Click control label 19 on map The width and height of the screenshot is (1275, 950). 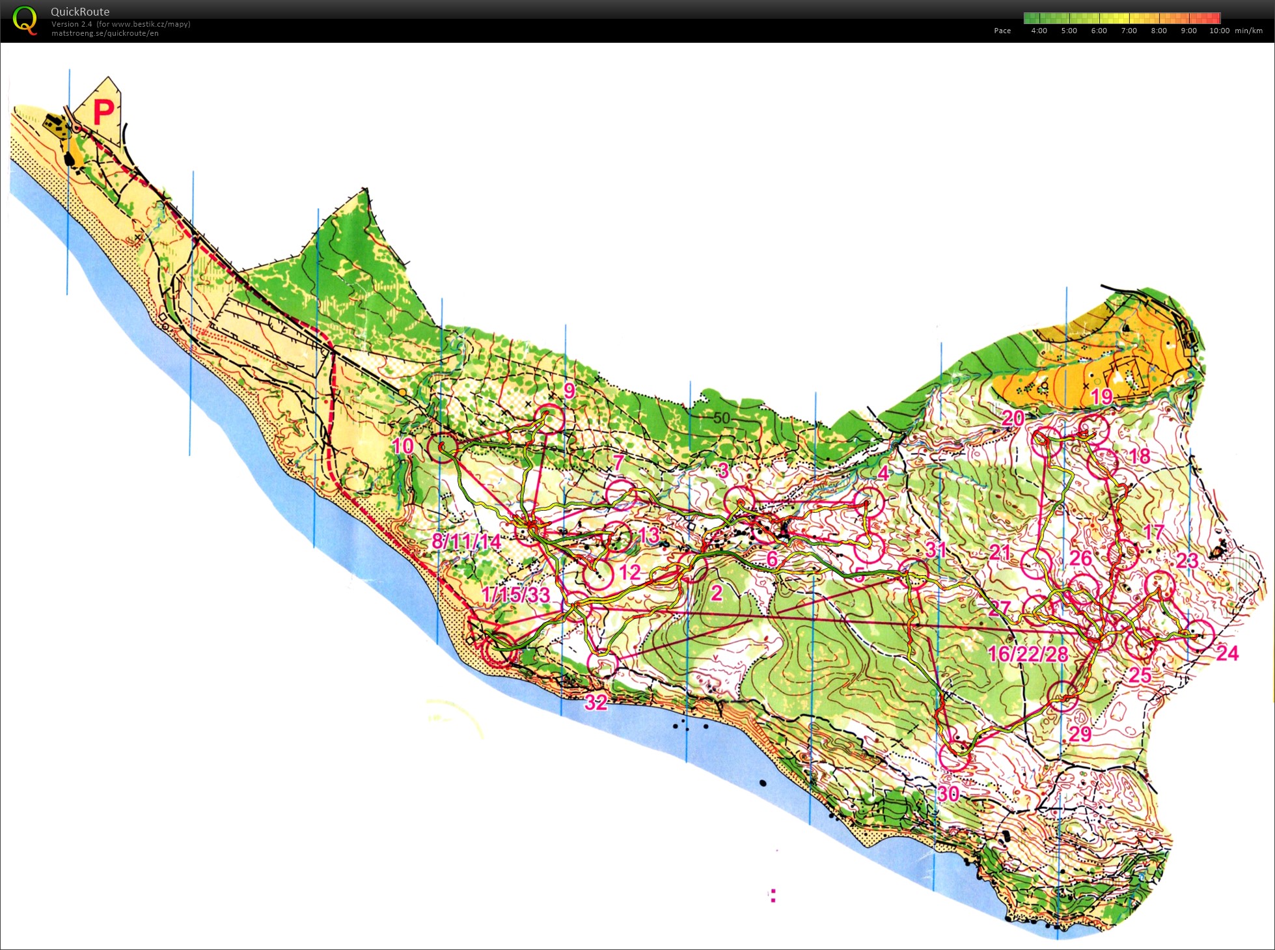pos(1101,396)
